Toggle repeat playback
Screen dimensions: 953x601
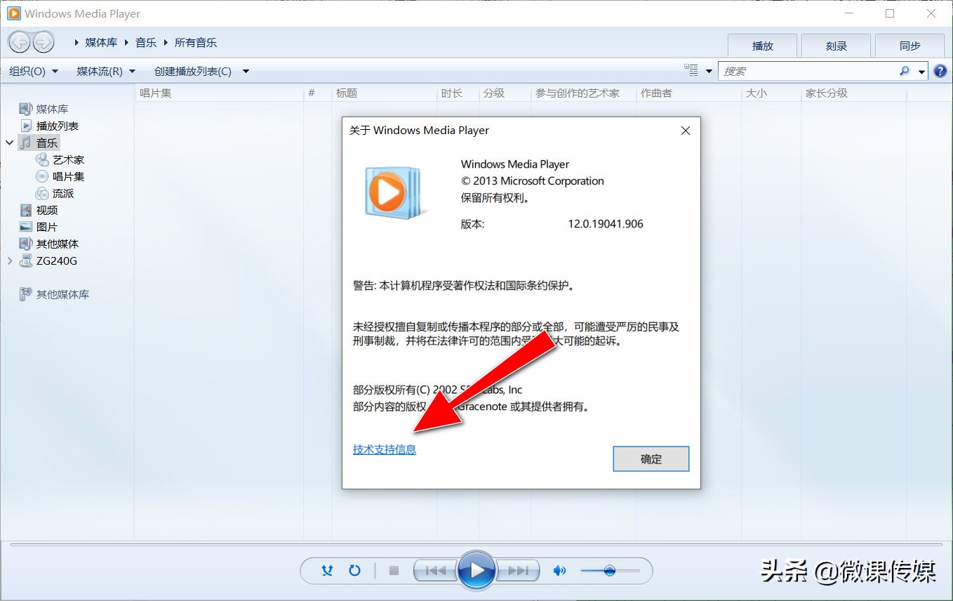coord(354,571)
